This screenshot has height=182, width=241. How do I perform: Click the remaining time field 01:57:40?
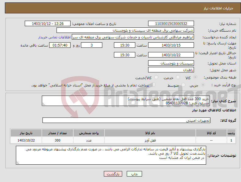click(60, 45)
